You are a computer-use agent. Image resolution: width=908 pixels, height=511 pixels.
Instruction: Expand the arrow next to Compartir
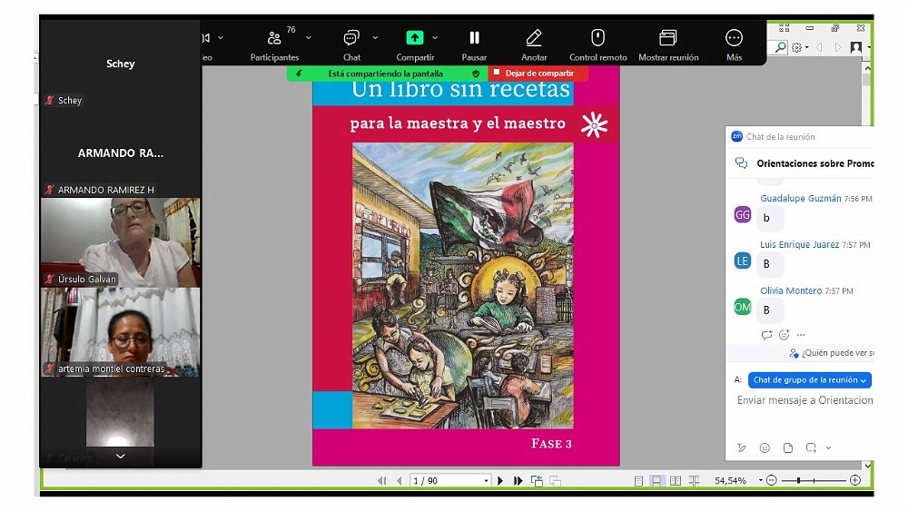435,38
